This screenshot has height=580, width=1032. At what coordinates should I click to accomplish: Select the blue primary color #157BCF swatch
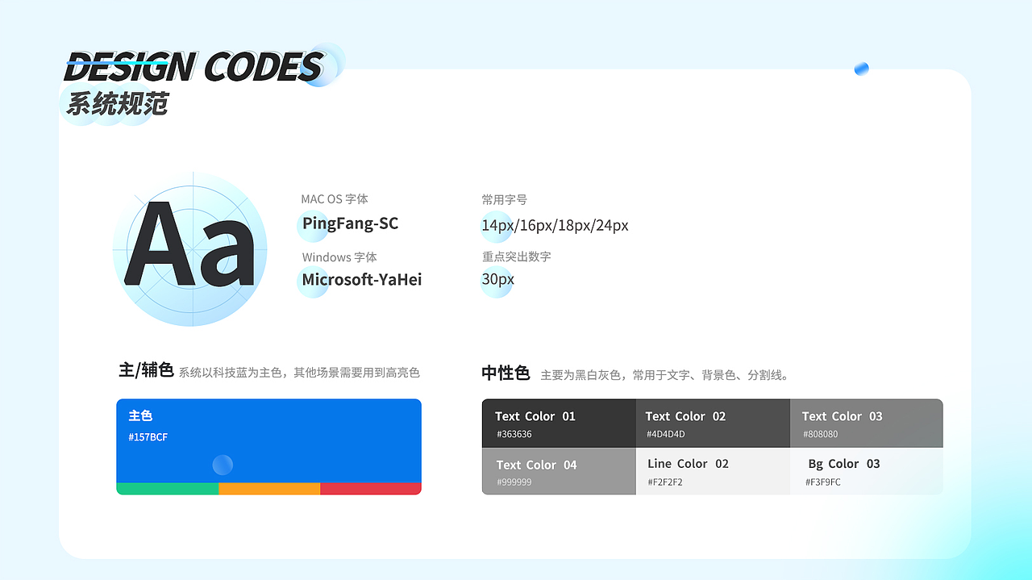(268, 440)
